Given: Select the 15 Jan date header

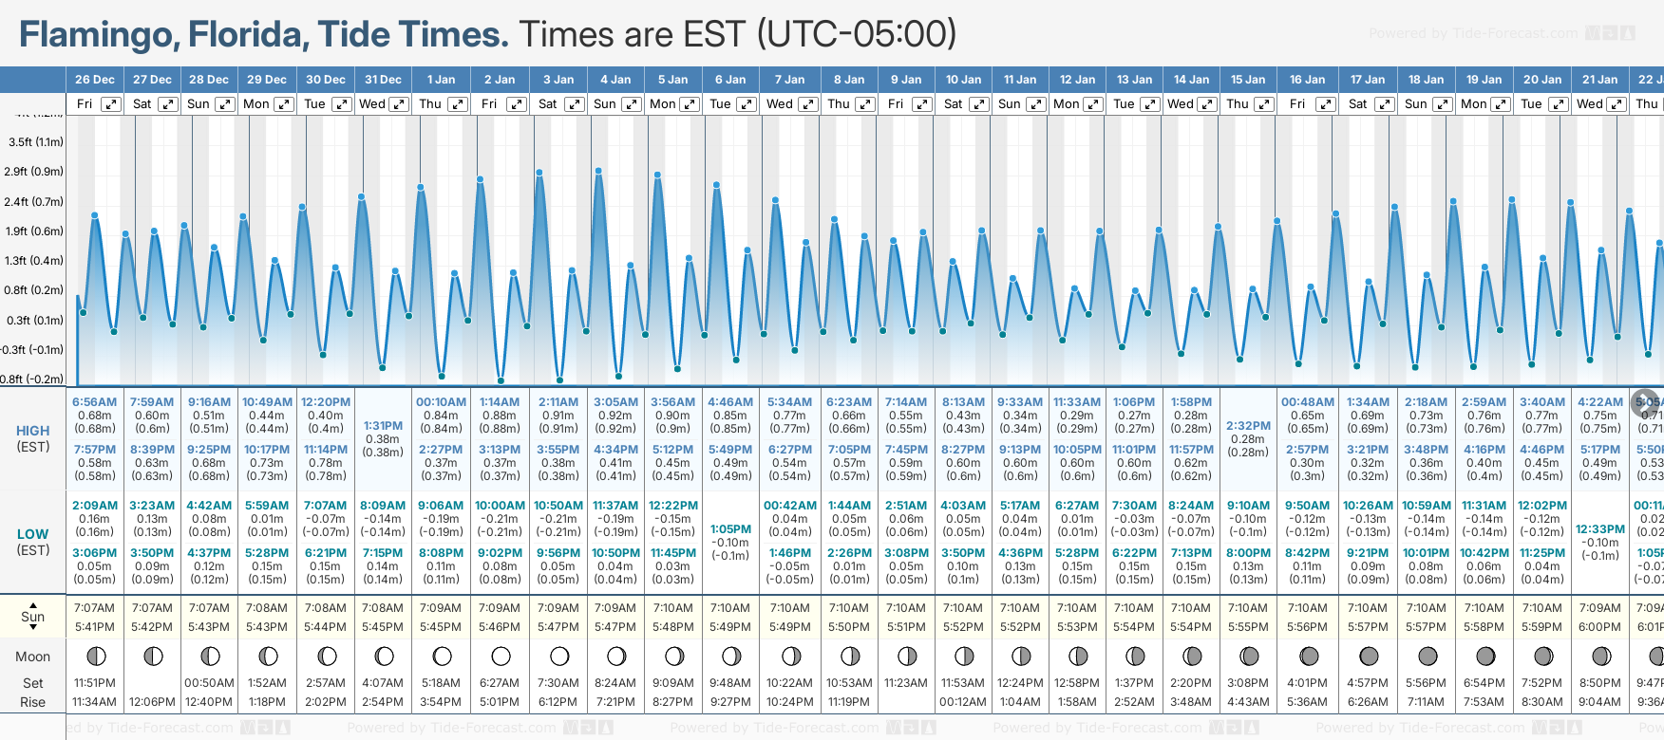Looking at the screenshot, I should click(x=1248, y=80).
